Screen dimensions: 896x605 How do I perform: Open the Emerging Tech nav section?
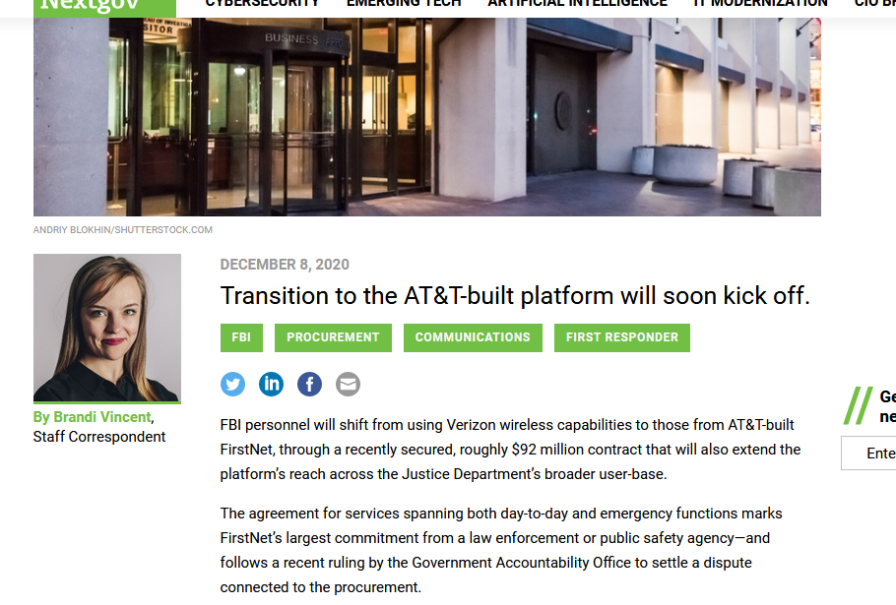click(x=404, y=4)
